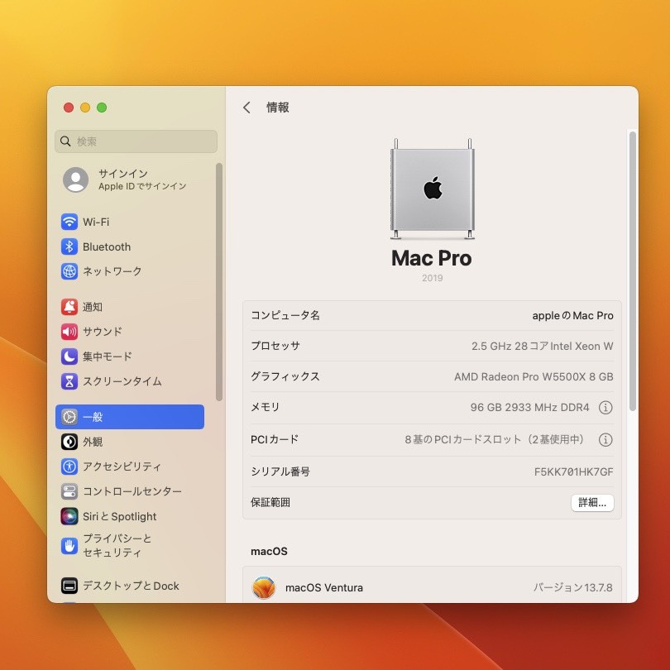Open the 外観 appearance icon
670x670 pixels.
pyautogui.click(x=69, y=442)
